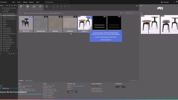Select the first black PNG thumbnail
178x100 pixels.
tap(100, 23)
